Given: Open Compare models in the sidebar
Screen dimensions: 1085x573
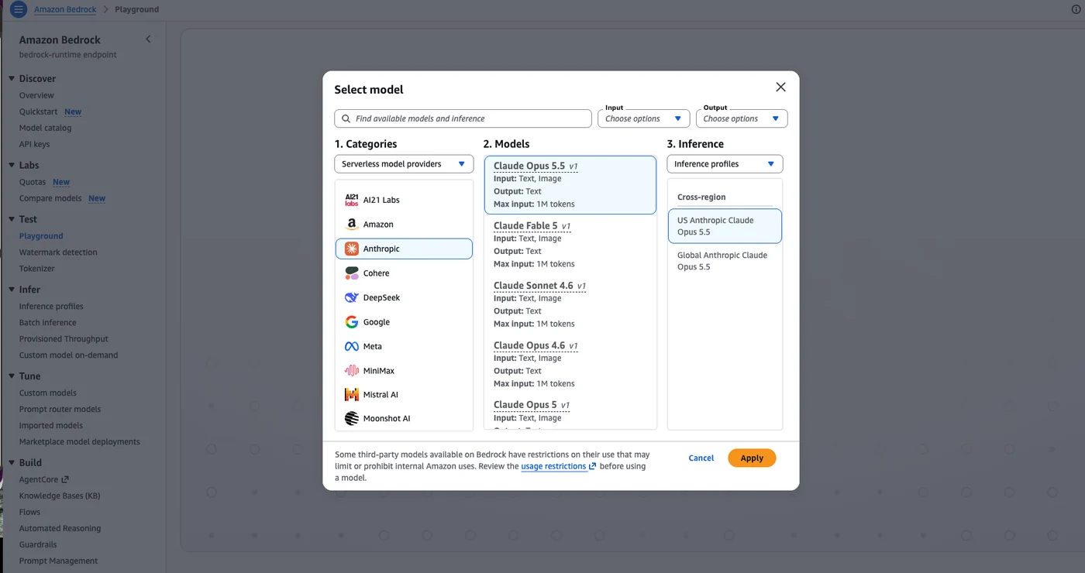Looking at the screenshot, I should pyautogui.click(x=50, y=198).
